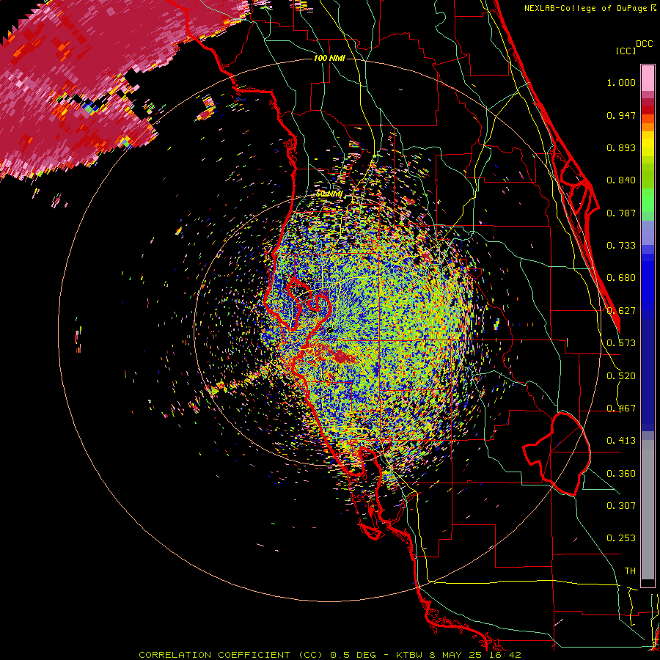Select the 0.733 legend value
Image resolution: width=660 pixels, height=660 pixels.
621,246
